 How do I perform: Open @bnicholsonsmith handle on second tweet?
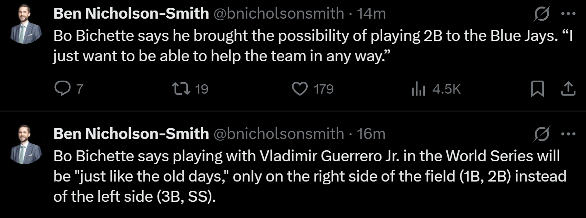click(x=278, y=133)
